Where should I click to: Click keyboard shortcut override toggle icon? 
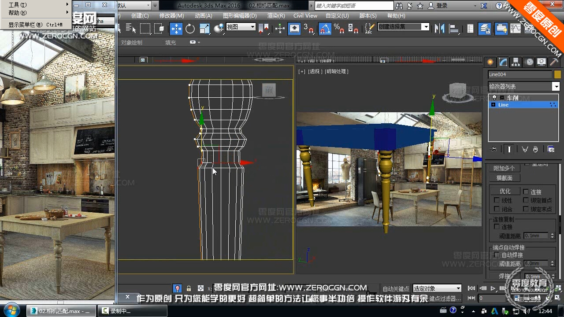[x=294, y=29]
